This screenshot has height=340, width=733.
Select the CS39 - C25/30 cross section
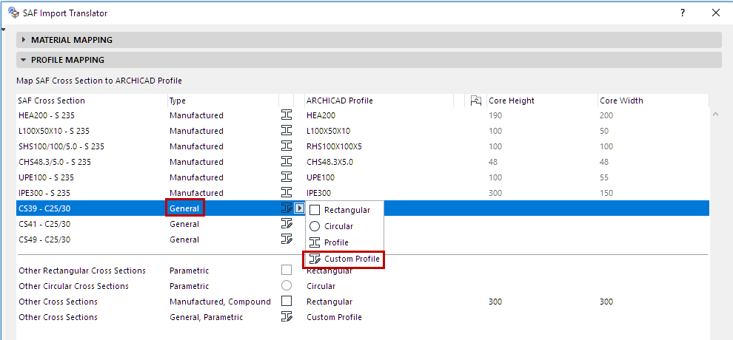pyautogui.click(x=44, y=208)
